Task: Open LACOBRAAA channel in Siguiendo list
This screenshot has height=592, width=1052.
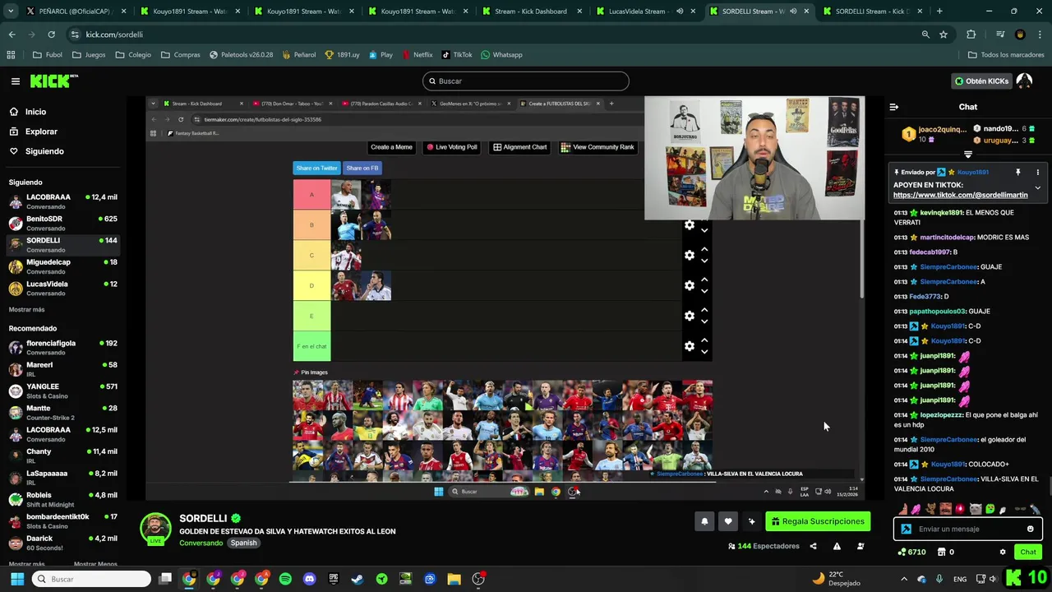Action: [x=63, y=201]
